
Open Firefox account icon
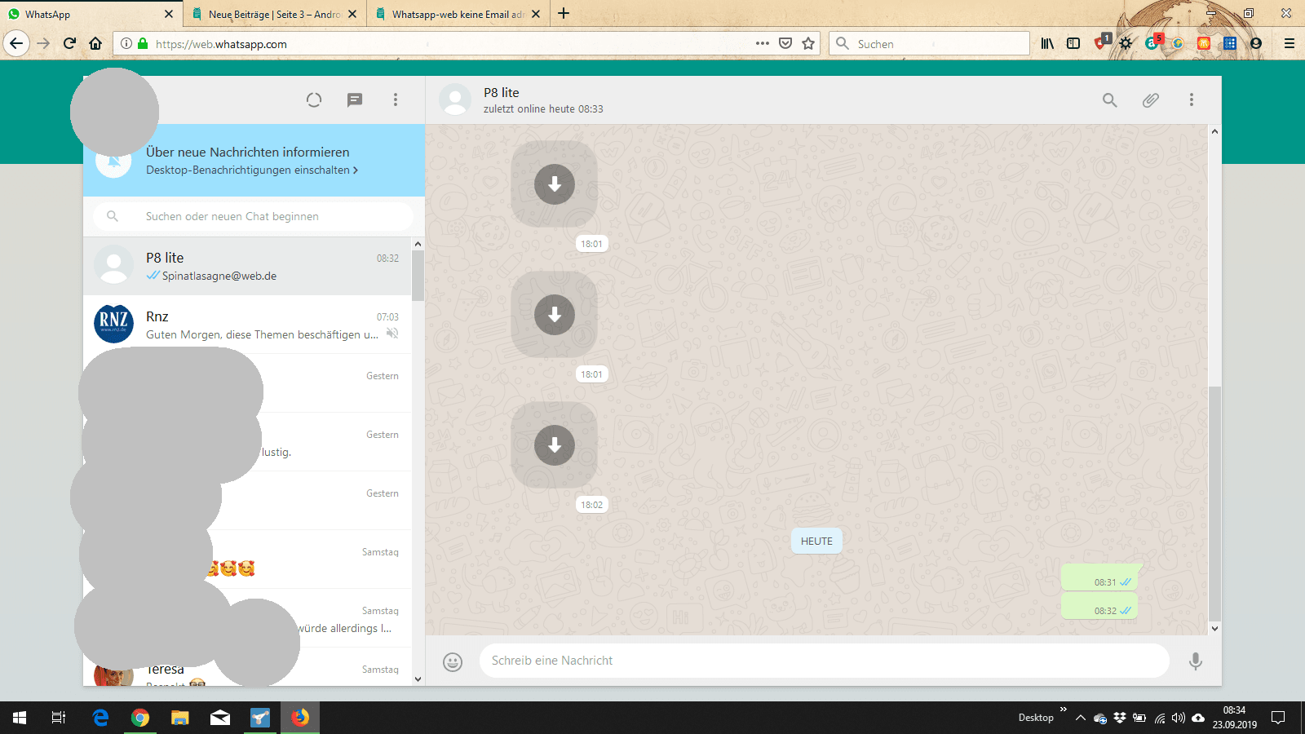tap(1256, 43)
